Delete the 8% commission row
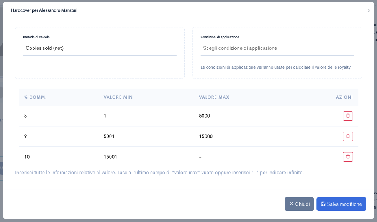377x222 pixels. point(348,116)
